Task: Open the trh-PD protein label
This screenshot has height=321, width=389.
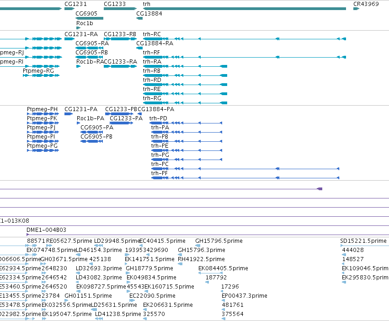Action: coord(158,118)
